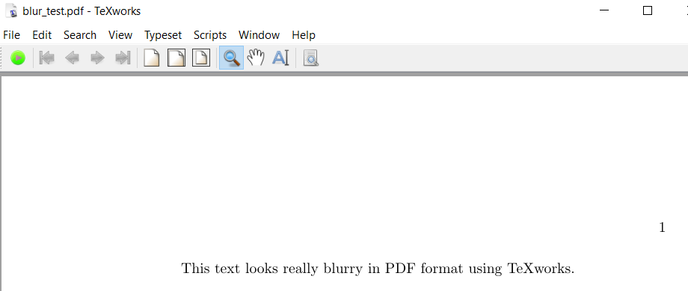Activate the Select Text tool
Image resolution: width=688 pixels, height=291 pixels.
pyautogui.click(x=281, y=58)
